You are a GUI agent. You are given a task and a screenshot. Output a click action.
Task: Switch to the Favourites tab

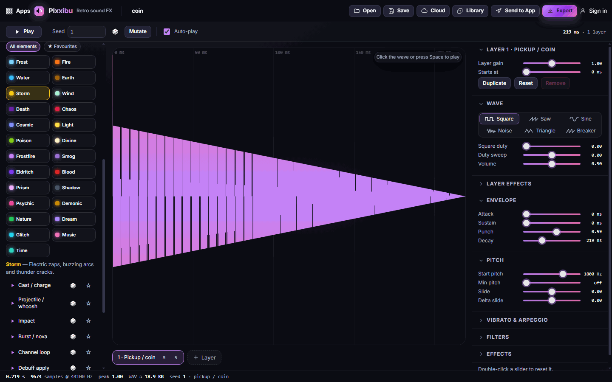pos(62,47)
